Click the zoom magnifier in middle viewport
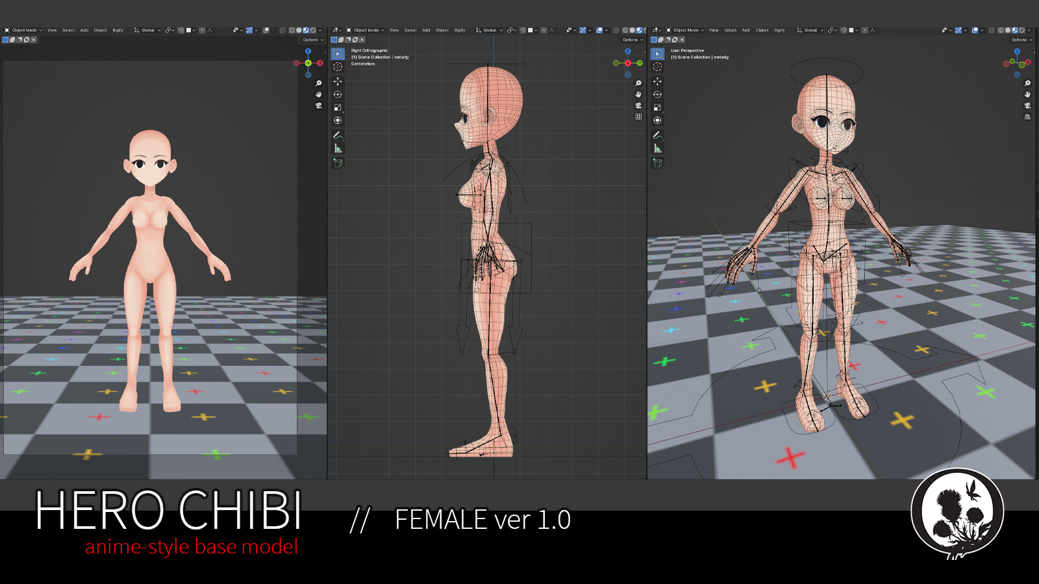This screenshot has height=584, width=1039. 638,83
